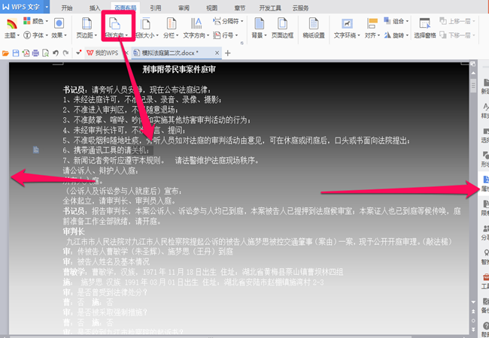Click the undo arrow icon
Viewport: 489px width, 338px height.
(x=56, y=53)
